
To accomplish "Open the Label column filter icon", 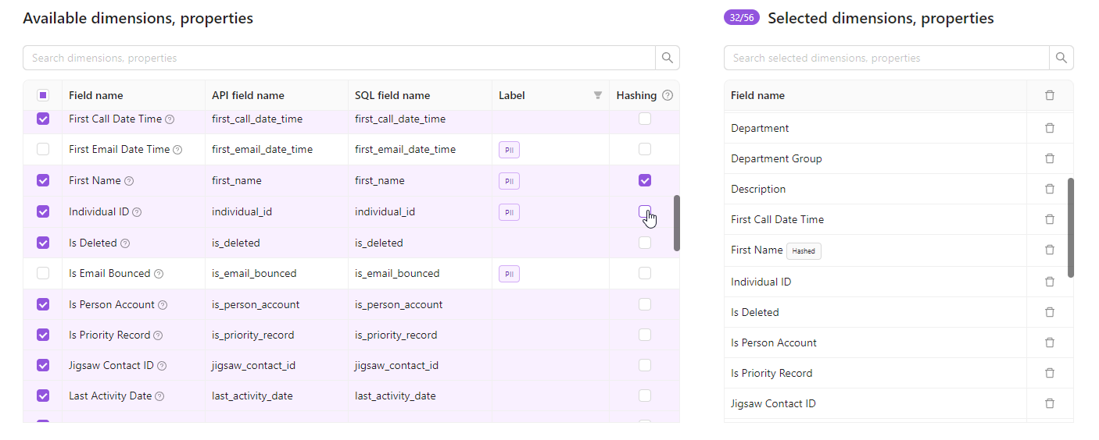I will tap(598, 95).
